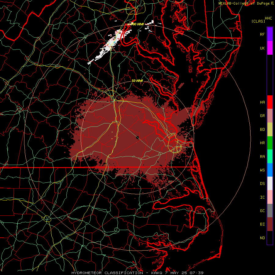Viewport: 275px width, 275px height.
Task: Click the large brown biological echo area
Action: (x=130, y=138)
